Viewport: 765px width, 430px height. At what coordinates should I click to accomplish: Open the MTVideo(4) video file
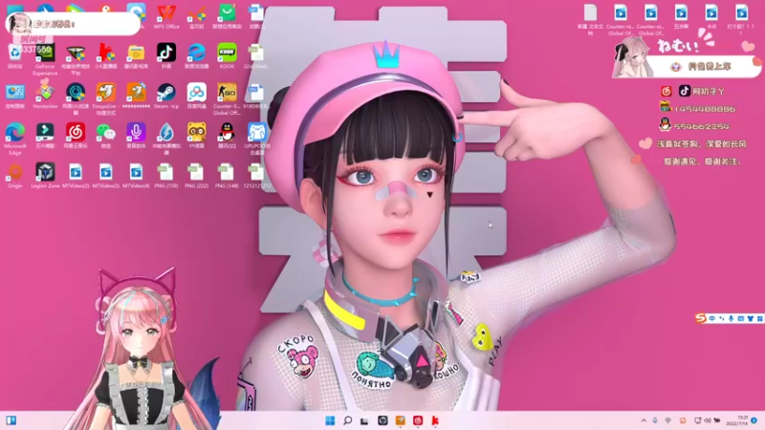coord(136,176)
